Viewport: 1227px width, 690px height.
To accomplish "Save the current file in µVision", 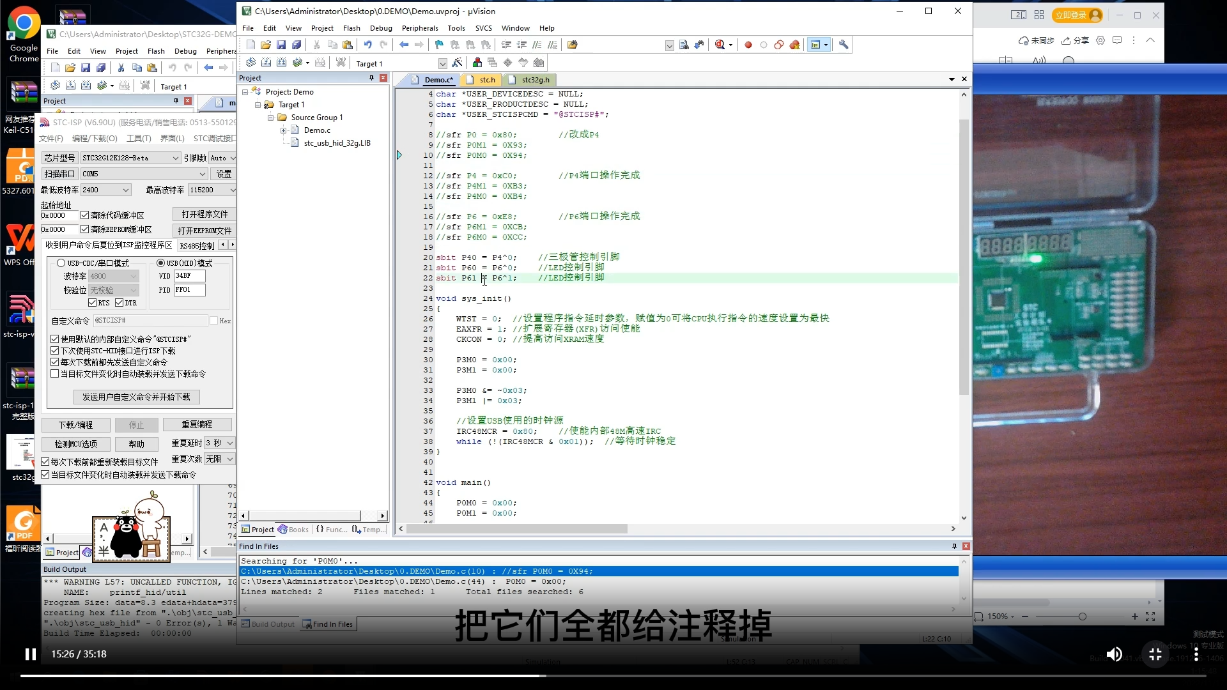I will click(x=281, y=45).
